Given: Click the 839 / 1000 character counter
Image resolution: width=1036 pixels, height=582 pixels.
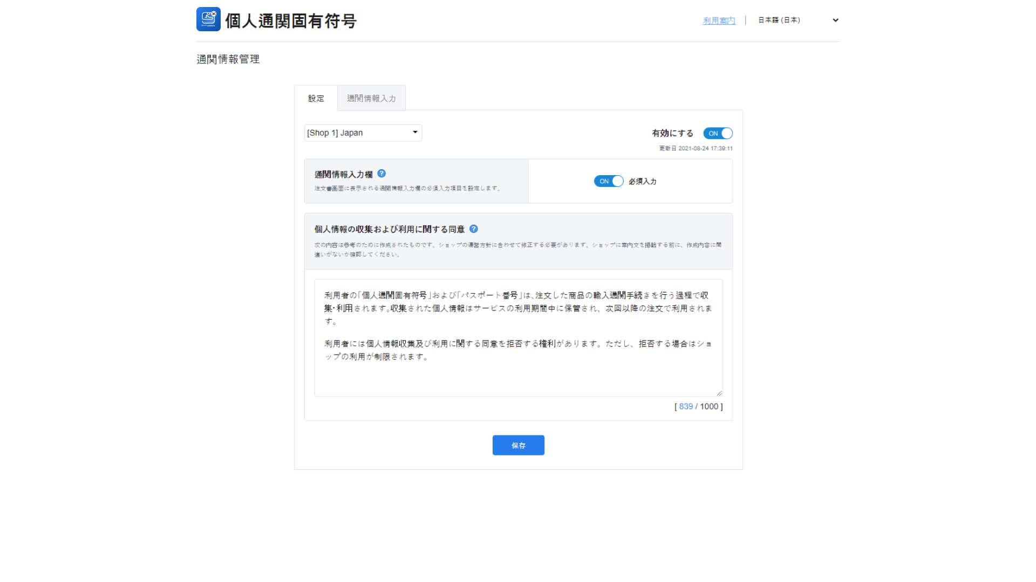Looking at the screenshot, I should [x=698, y=406].
